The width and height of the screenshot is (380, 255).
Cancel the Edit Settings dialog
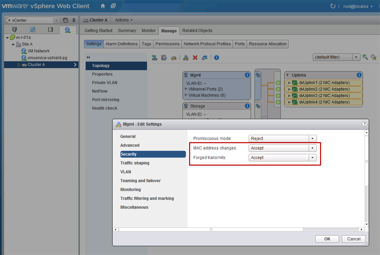(x=354, y=239)
